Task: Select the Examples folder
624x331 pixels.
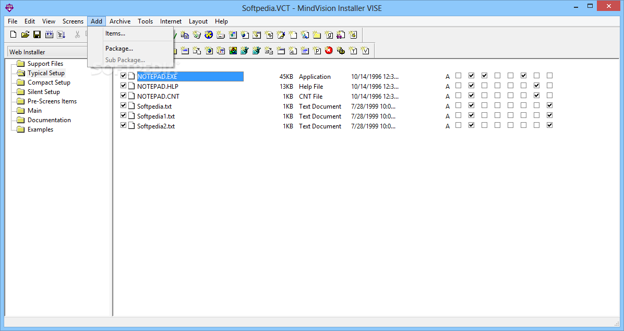Action: [40, 129]
